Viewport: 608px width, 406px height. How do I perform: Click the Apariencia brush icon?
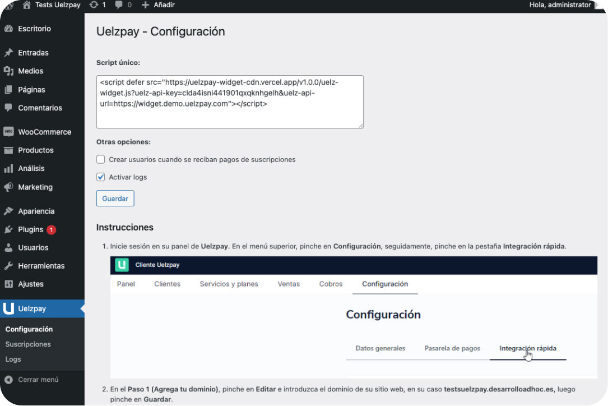click(8, 211)
